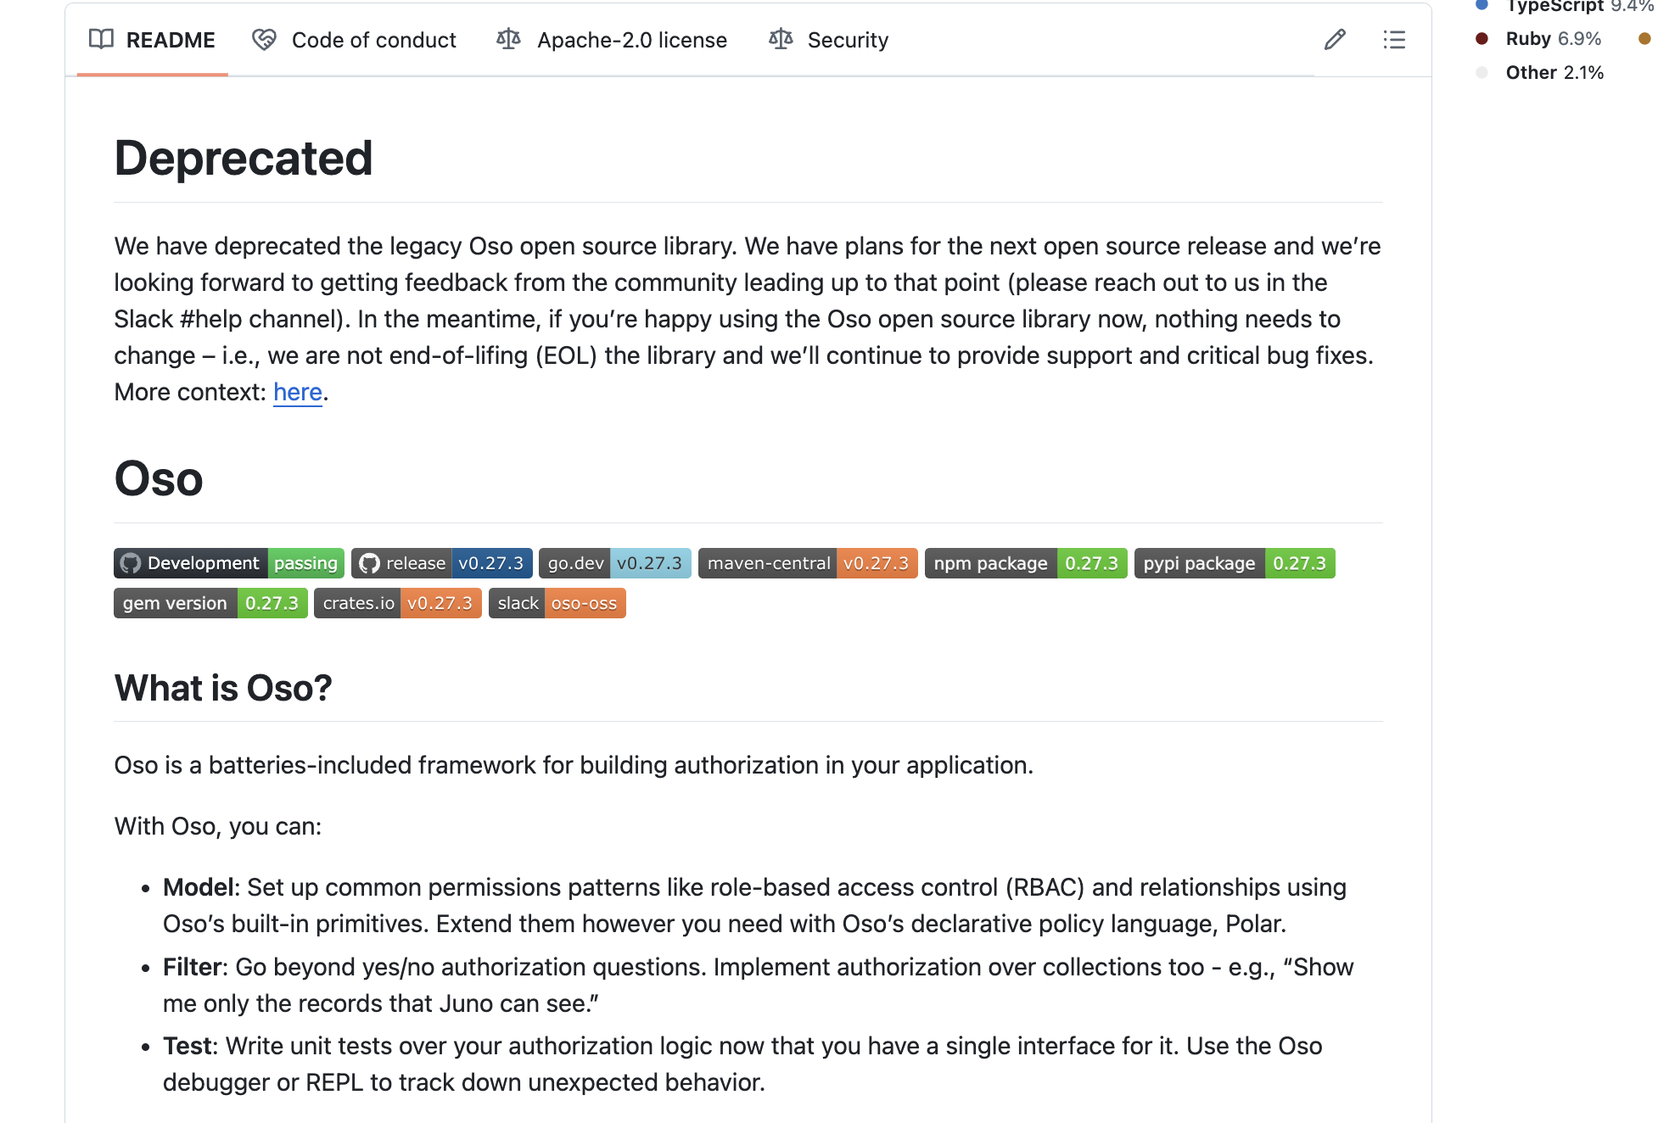Viewport: 1658px width, 1123px height.
Task: Follow the 'here' context link
Action: tap(298, 392)
